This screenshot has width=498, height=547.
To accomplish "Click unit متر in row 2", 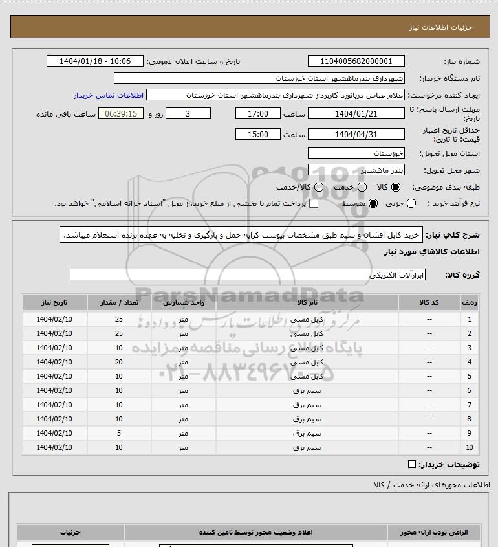I will point(184,333).
